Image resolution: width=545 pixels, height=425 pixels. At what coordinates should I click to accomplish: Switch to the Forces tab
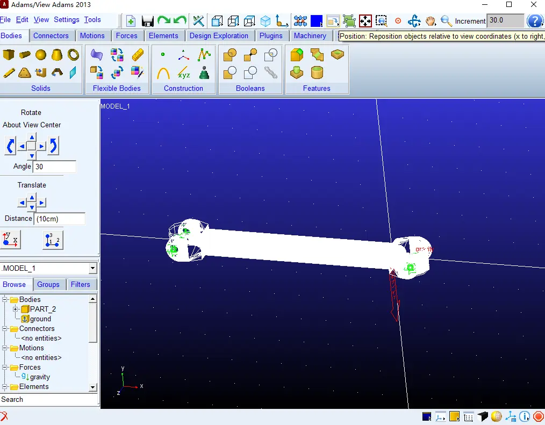tap(126, 36)
